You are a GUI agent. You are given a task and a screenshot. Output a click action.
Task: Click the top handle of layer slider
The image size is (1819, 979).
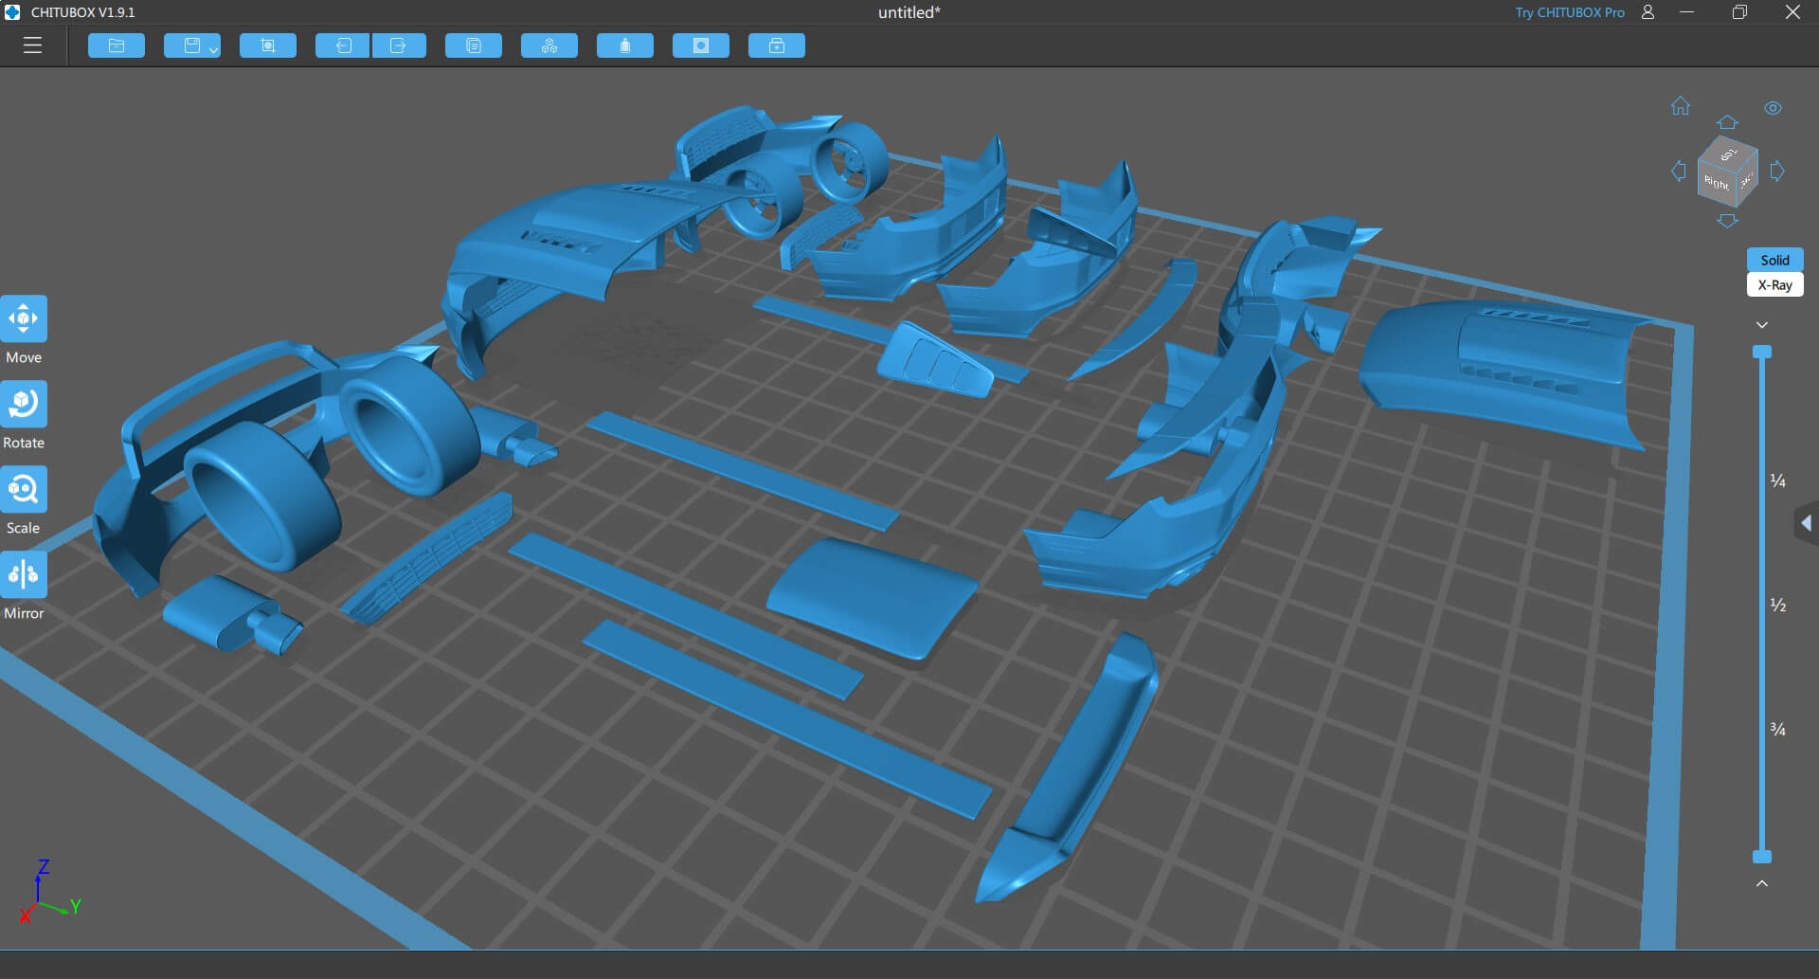[1762, 352]
